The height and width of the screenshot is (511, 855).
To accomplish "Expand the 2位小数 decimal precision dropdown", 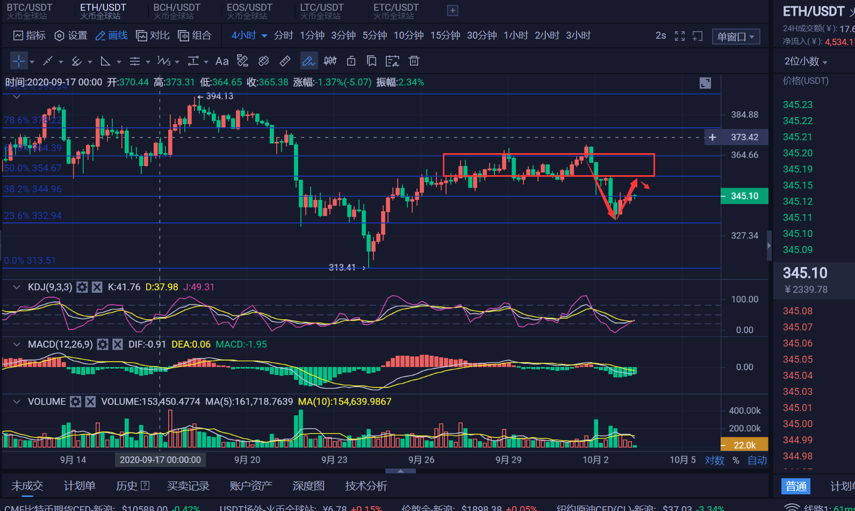I will point(805,61).
